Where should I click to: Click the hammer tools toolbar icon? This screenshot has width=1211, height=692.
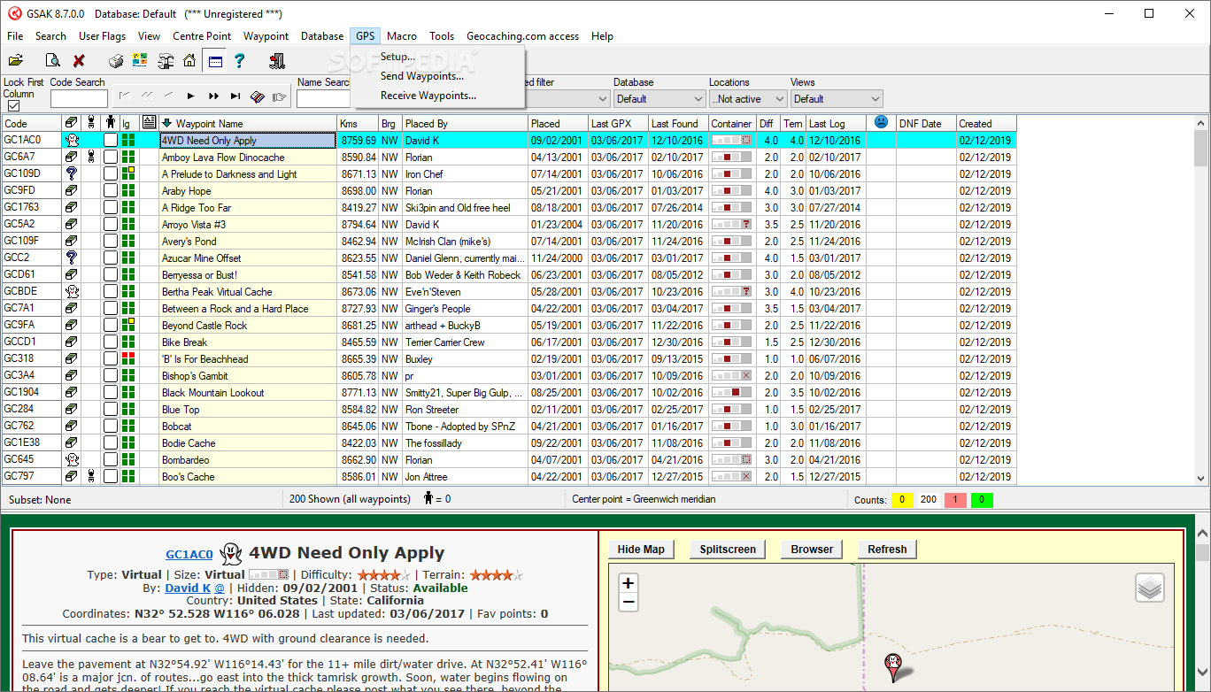coord(166,61)
